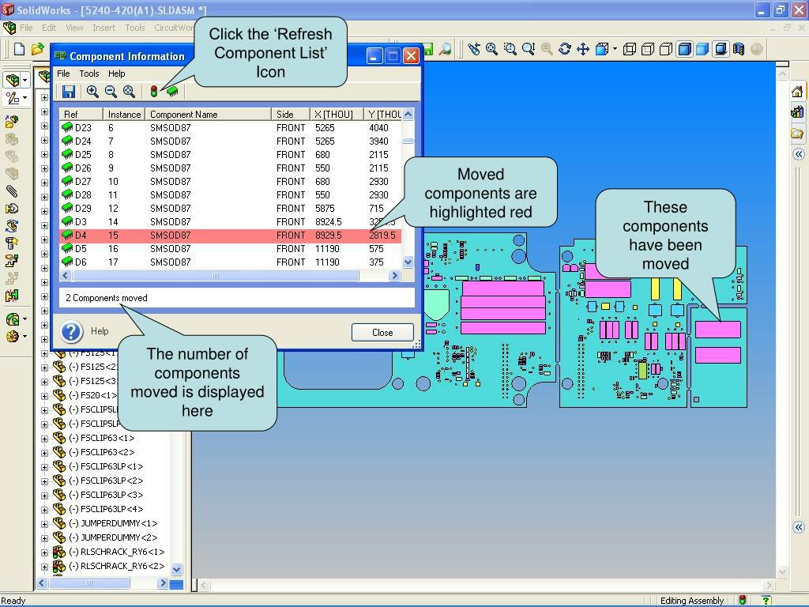Toggle Shadows in Shaded Mode button
This screenshot has width=809, height=607.
point(721,49)
